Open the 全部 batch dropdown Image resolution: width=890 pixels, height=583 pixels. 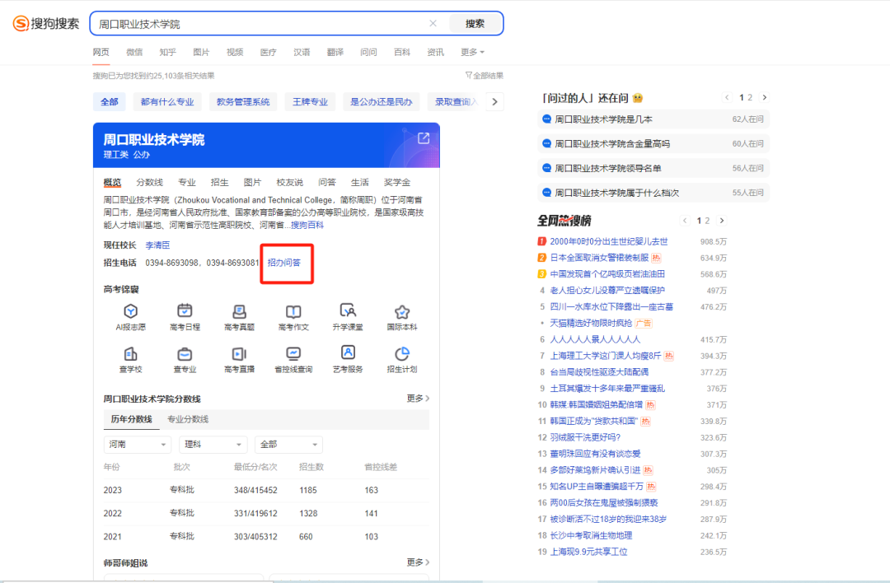click(288, 444)
